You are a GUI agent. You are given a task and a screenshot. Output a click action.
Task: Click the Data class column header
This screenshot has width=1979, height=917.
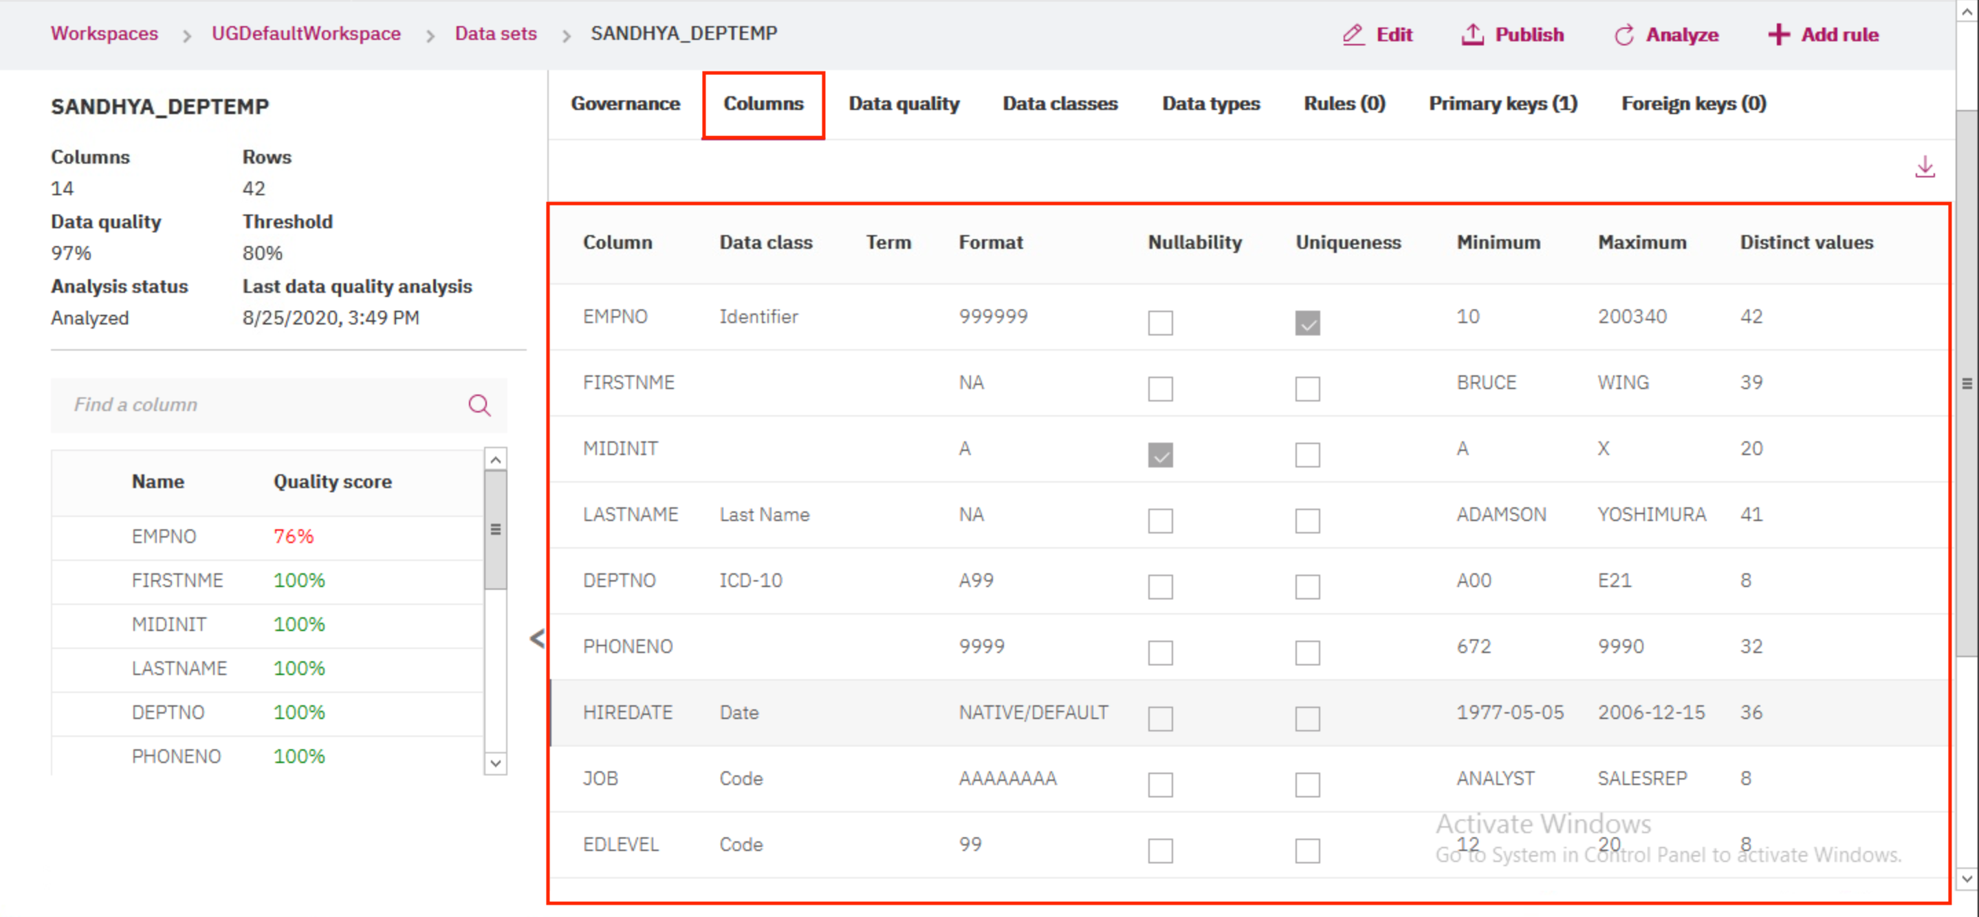coord(765,243)
